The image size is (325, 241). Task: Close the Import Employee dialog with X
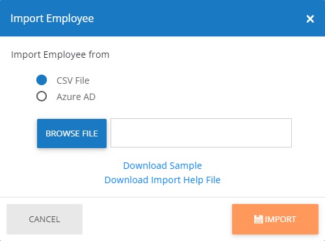click(x=310, y=19)
